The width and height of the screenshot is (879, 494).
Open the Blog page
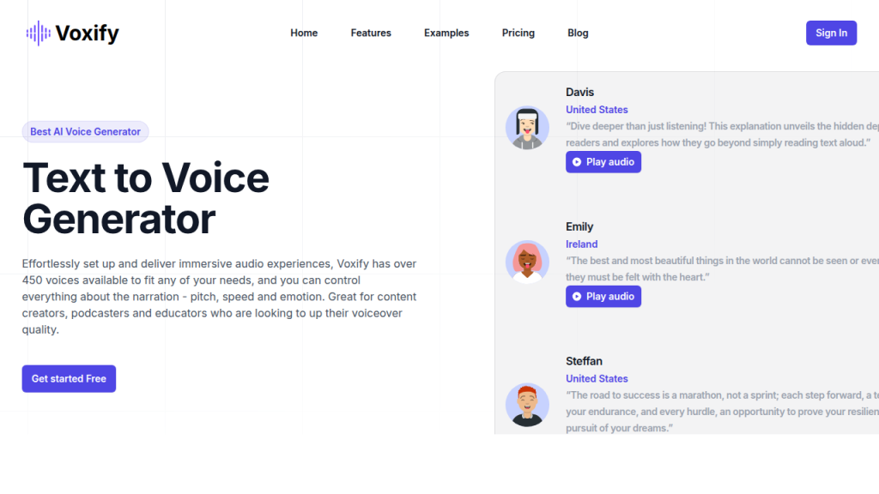pyautogui.click(x=578, y=33)
